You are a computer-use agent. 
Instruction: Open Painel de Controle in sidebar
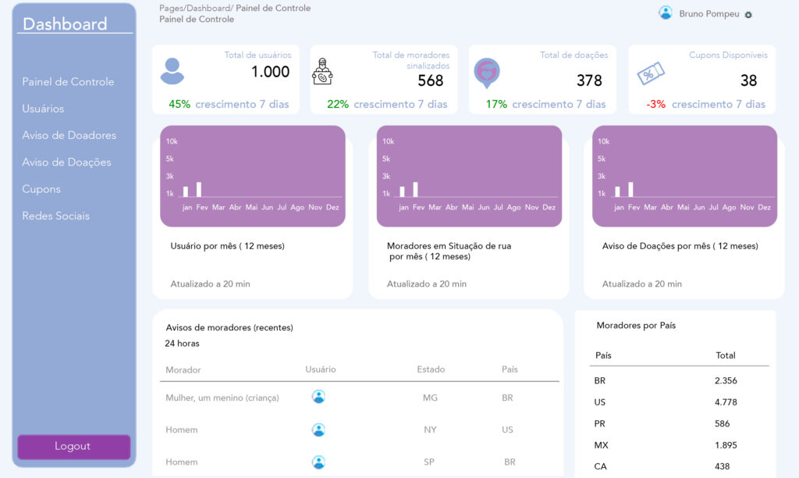click(68, 82)
